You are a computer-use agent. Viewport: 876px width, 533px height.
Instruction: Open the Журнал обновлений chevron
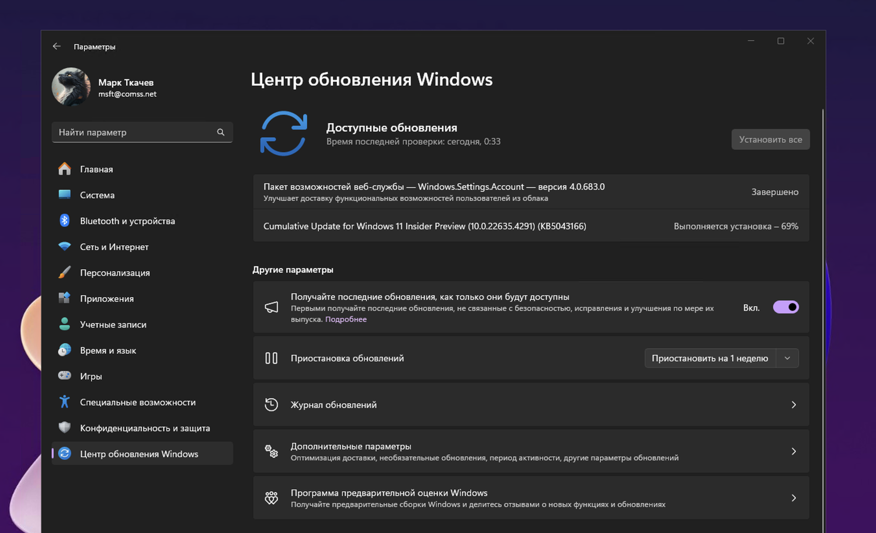[794, 405]
